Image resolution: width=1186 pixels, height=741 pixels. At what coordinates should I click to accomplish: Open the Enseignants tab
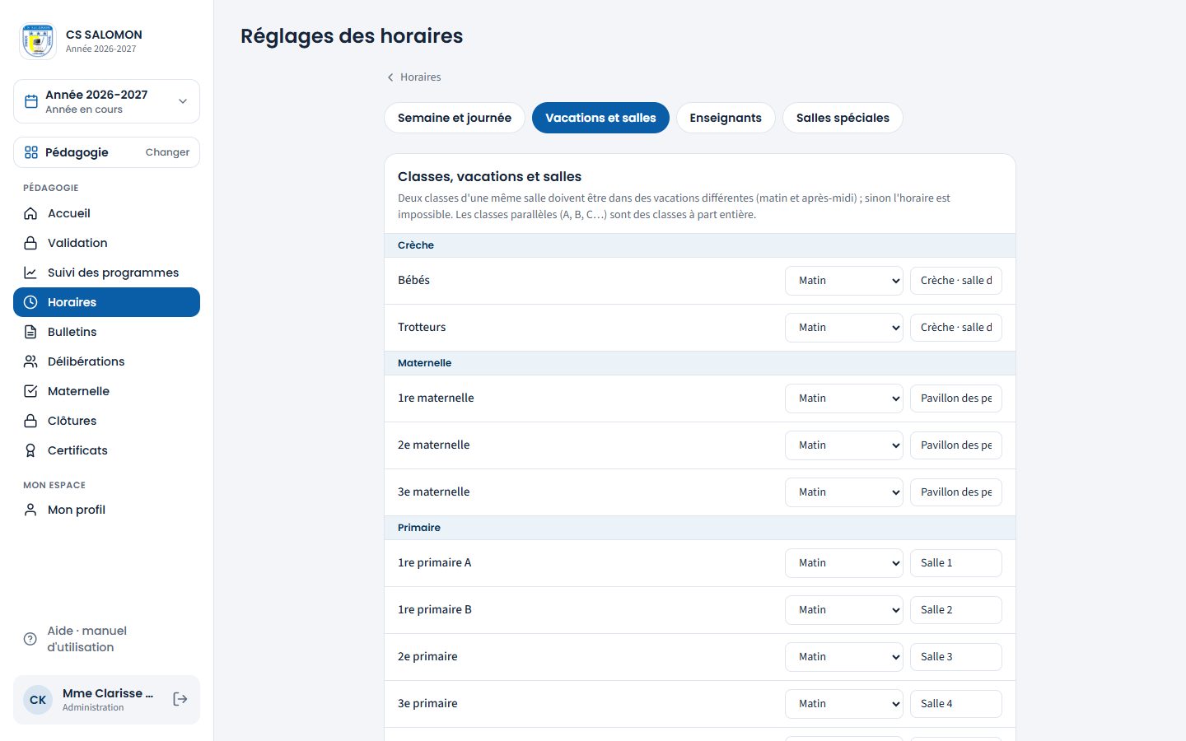point(726,118)
